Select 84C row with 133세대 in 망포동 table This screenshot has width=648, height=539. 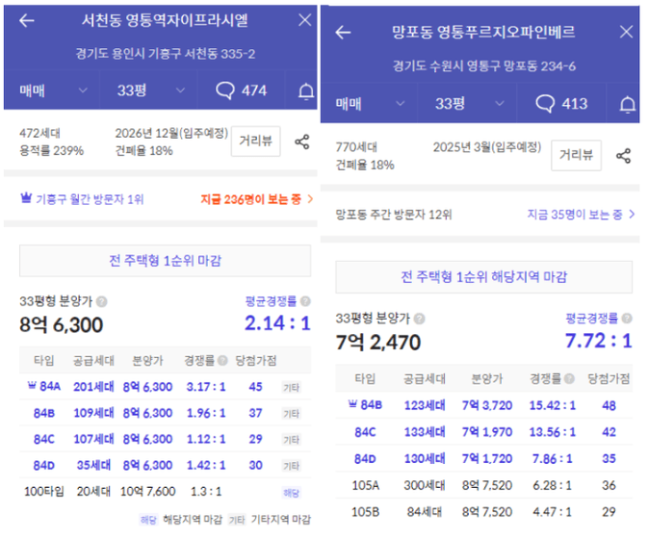pyautogui.click(x=483, y=432)
